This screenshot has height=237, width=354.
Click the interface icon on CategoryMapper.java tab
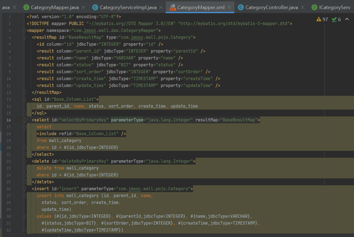pyautogui.click(x=26, y=7)
